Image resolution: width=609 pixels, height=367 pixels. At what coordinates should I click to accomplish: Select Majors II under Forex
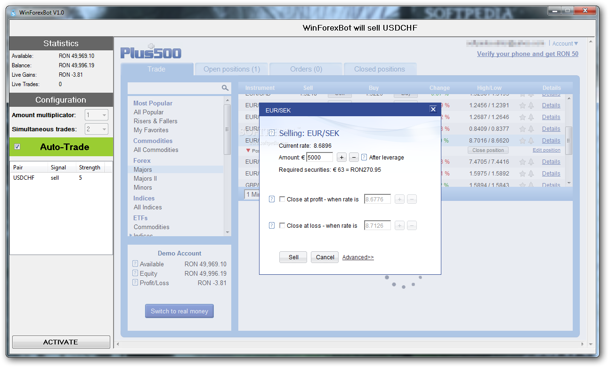point(145,178)
